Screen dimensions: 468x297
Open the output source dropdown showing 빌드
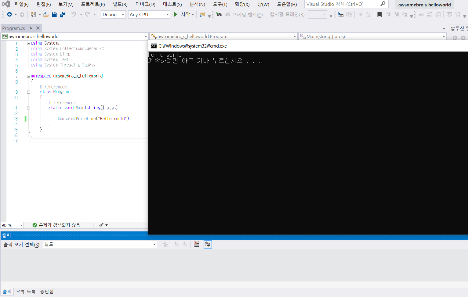(100, 244)
